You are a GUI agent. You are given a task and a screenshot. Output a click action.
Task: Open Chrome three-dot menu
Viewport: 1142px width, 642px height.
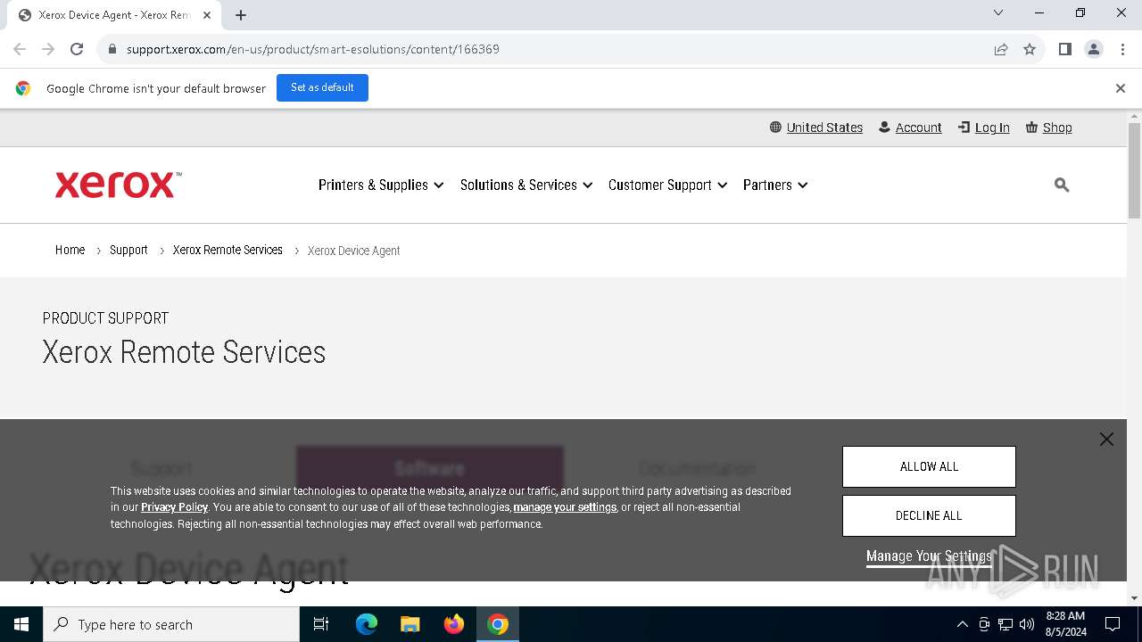[1122, 49]
